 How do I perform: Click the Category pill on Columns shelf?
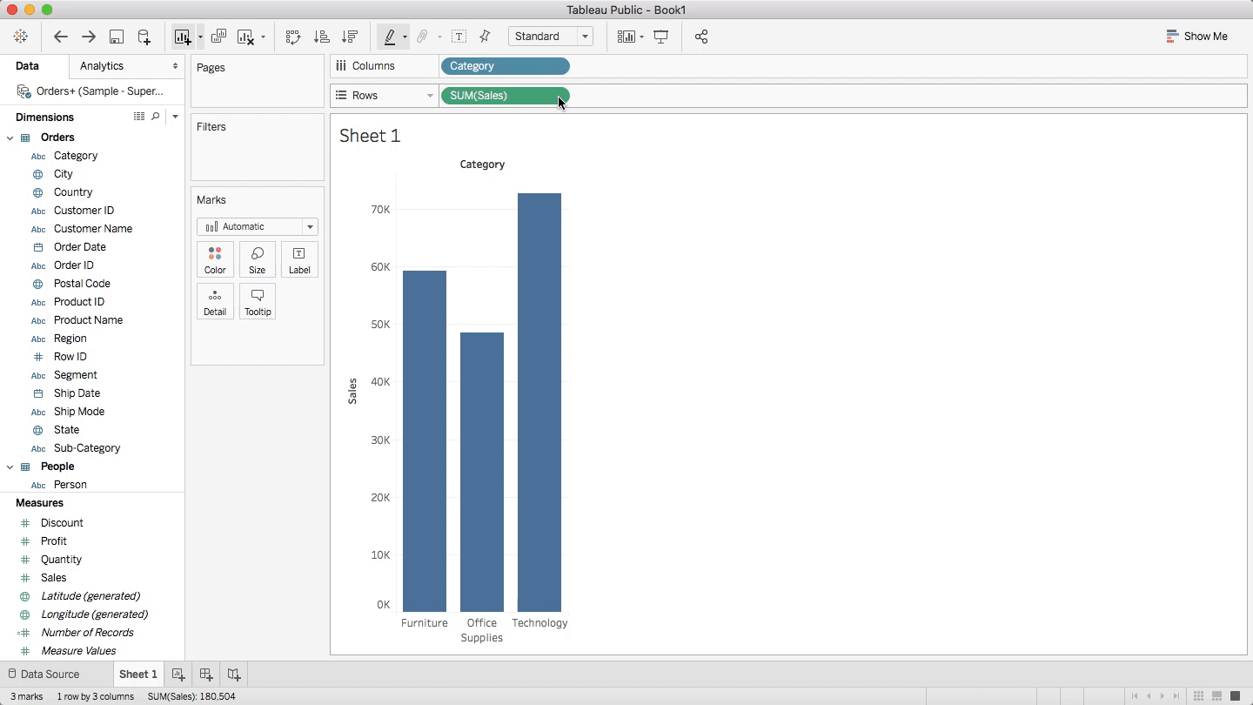point(506,66)
